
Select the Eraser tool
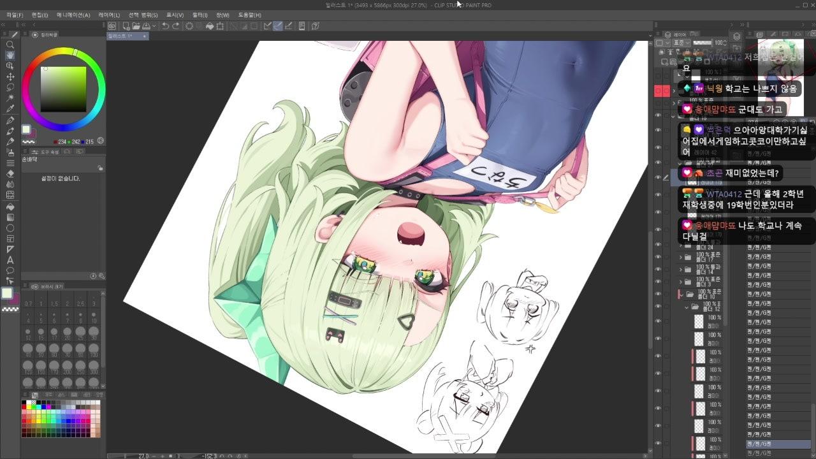click(10, 173)
